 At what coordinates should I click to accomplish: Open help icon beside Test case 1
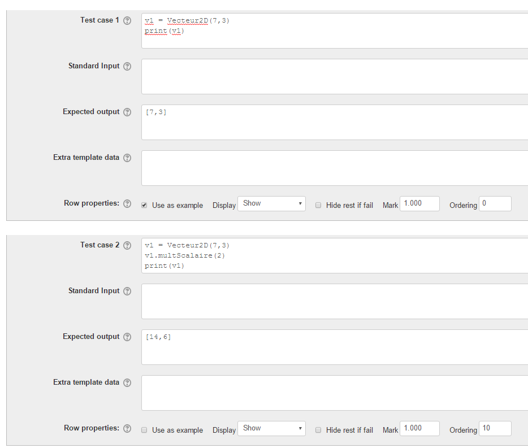[127, 20]
